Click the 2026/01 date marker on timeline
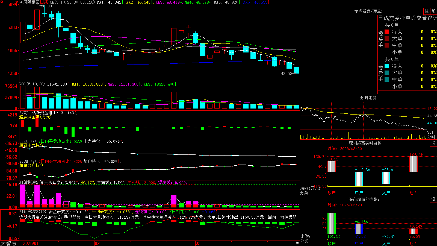 [x=31, y=243]
